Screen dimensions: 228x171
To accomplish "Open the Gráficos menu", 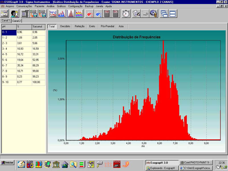I will (61, 6).
